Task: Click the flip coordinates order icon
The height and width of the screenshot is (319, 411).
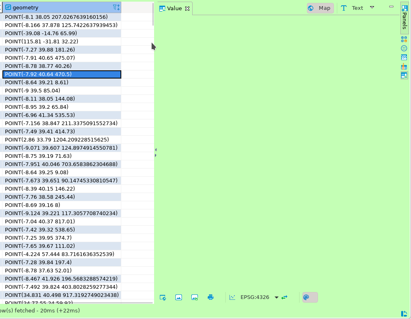Action: [x=285, y=297]
